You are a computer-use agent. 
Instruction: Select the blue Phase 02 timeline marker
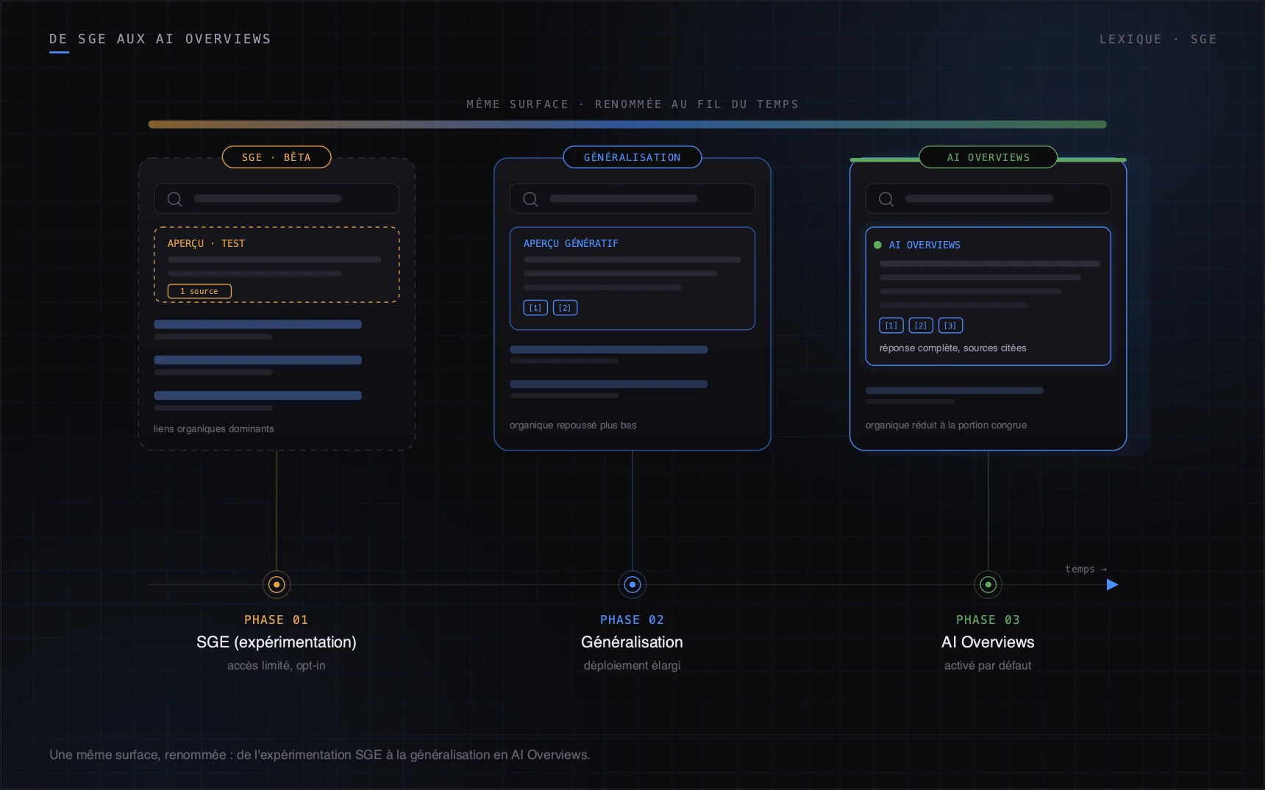click(x=632, y=585)
